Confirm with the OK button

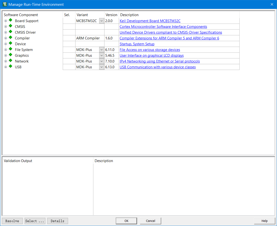126,221
